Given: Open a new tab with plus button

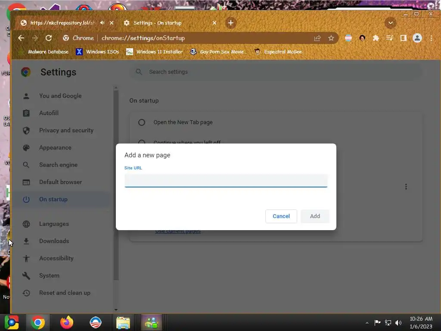Looking at the screenshot, I should coord(231,23).
